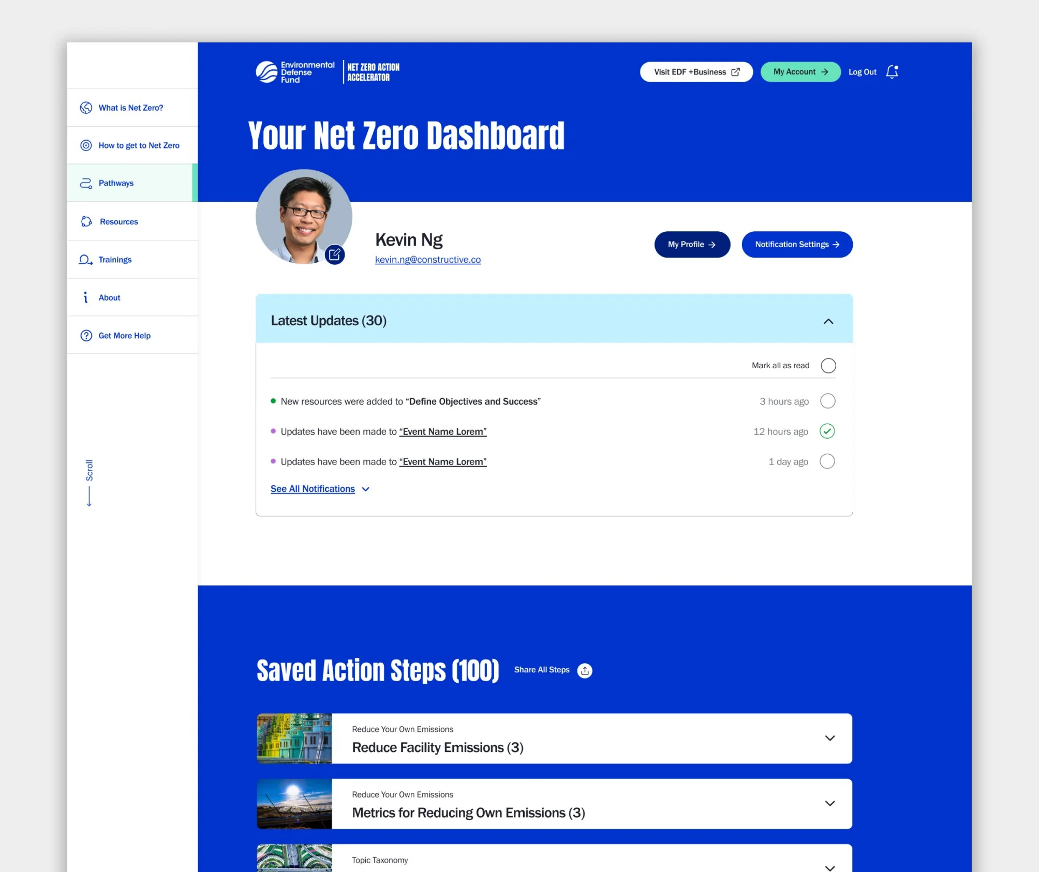Click the Metrics for Reducing Emissions thumbnail
Image resolution: width=1039 pixels, height=872 pixels.
coord(294,804)
